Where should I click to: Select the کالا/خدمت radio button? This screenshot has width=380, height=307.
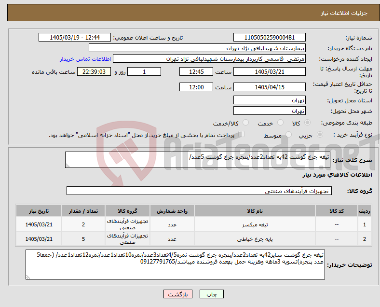246,123
